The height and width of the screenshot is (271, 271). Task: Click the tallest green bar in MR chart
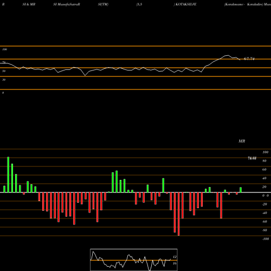8,175
